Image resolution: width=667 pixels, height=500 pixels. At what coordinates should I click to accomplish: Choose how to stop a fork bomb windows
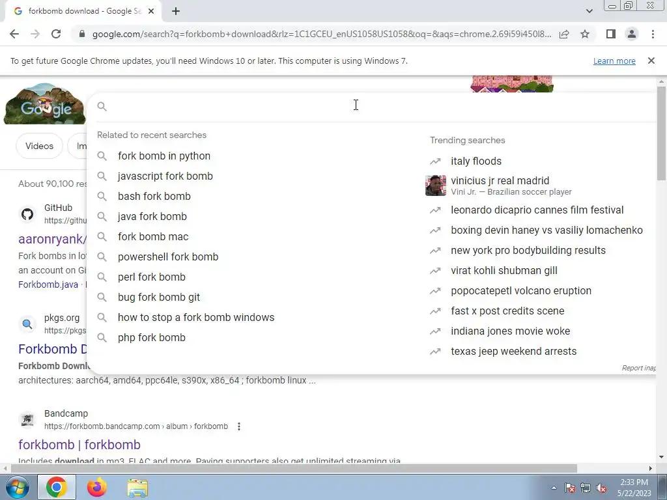[x=196, y=318]
